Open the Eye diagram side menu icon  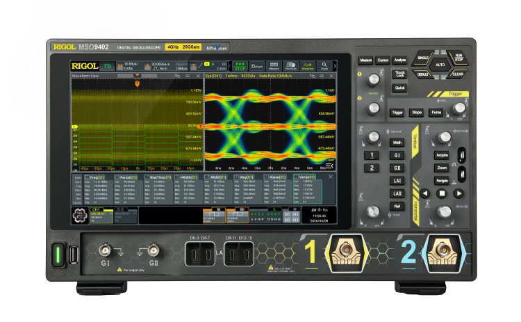329,166
